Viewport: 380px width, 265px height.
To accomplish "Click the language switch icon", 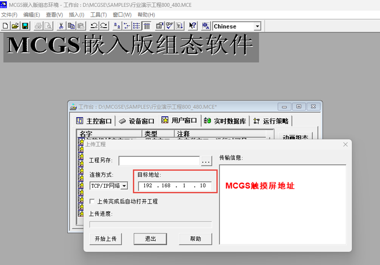I will point(206,26).
